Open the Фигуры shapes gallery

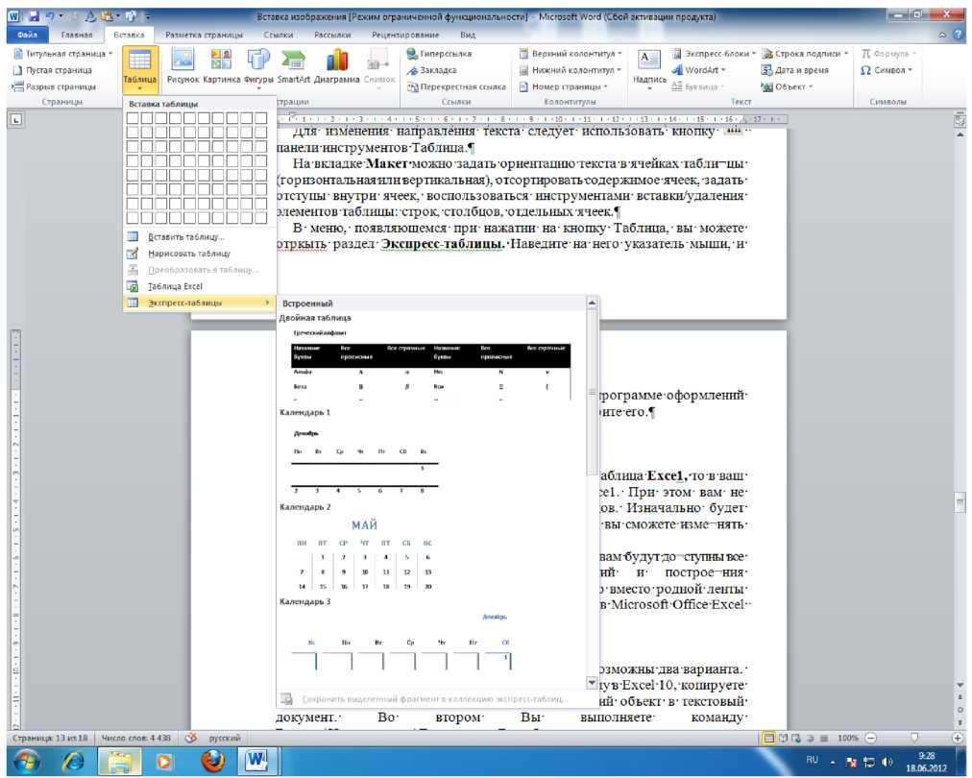(x=258, y=67)
